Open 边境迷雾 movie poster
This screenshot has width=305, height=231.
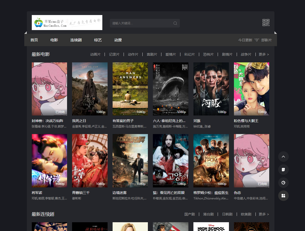click(130, 161)
